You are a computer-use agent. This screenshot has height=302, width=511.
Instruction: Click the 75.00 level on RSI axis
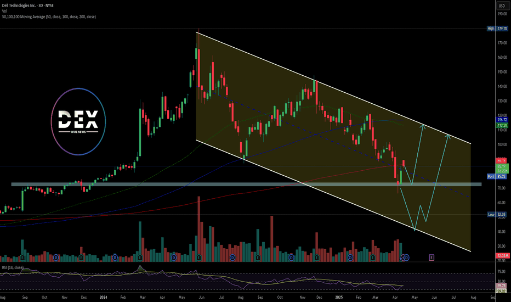click(x=502, y=272)
